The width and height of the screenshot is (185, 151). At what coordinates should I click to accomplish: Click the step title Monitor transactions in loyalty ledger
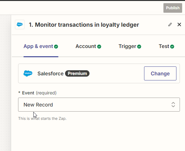(x=84, y=25)
